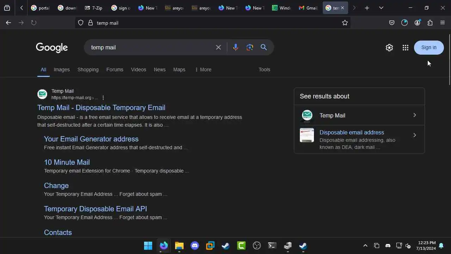
Task: Open a new browser tab
Action: (367, 8)
